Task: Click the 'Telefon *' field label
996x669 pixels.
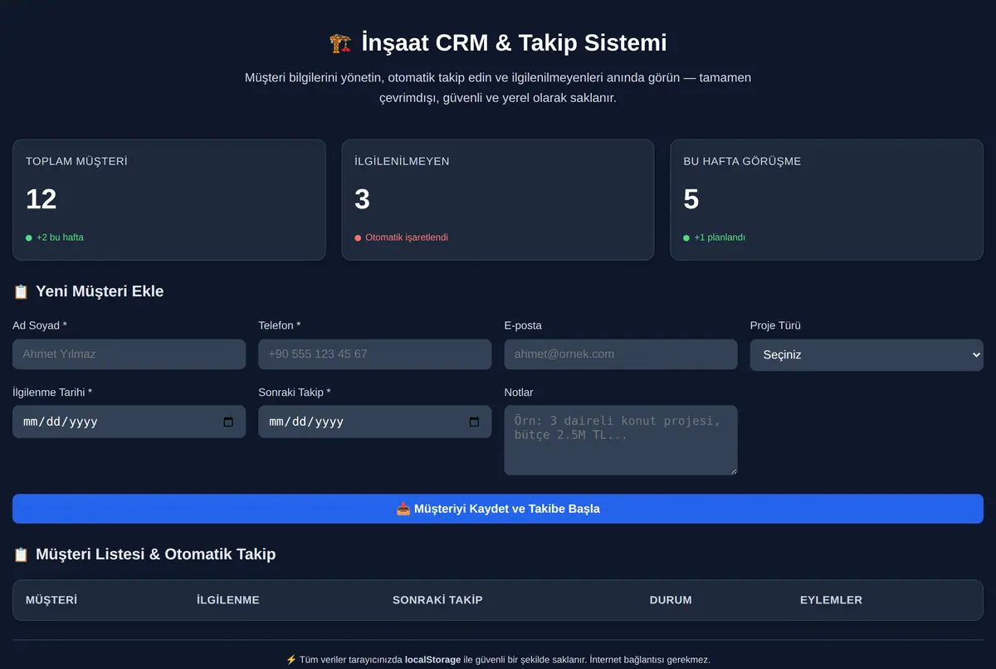Action: 280,325
